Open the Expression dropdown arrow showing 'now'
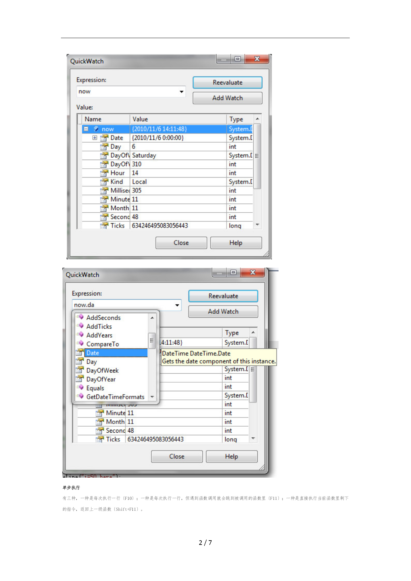 (181, 92)
